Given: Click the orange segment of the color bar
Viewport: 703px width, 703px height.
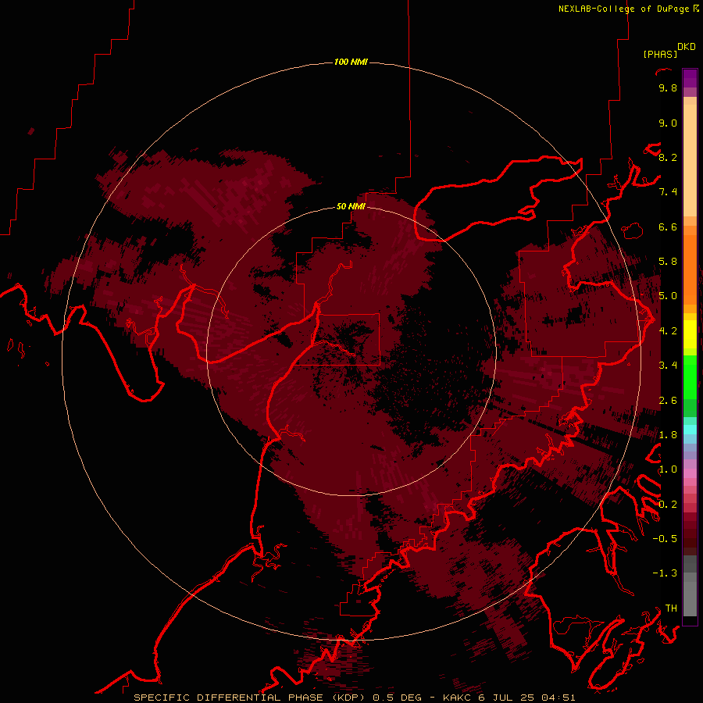Looking at the screenshot, I should click(x=690, y=269).
